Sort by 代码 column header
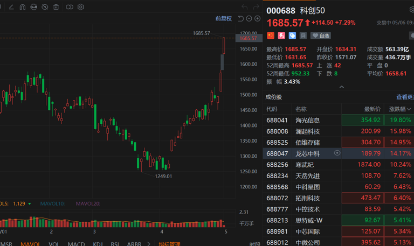 pyautogui.click(x=272, y=109)
